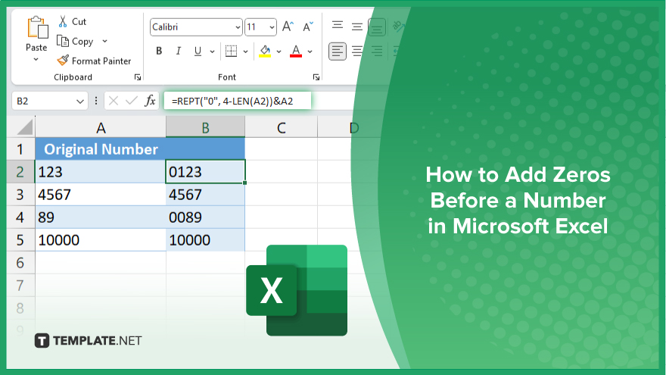Open the Font dialog launcher
Viewport: 666px width, 375px height.
point(316,77)
